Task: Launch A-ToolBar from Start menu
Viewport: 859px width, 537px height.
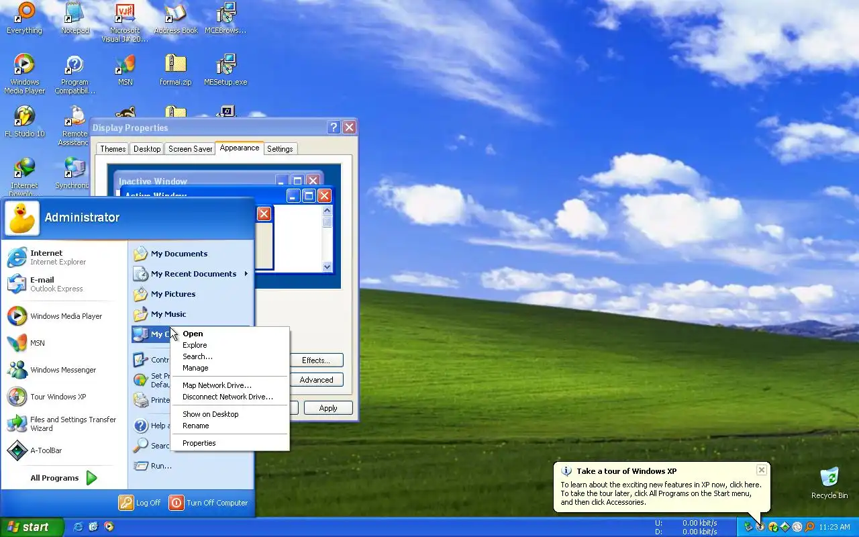Action: pos(64,450)
